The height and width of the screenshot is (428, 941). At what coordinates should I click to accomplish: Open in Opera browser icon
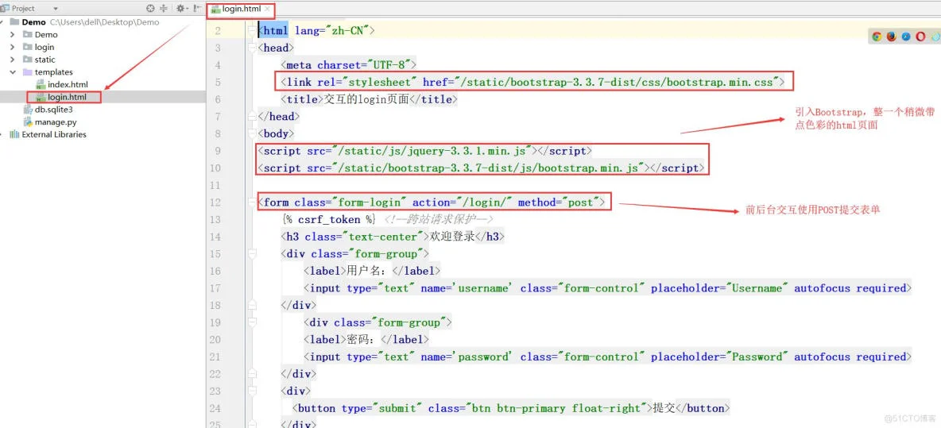920,37
